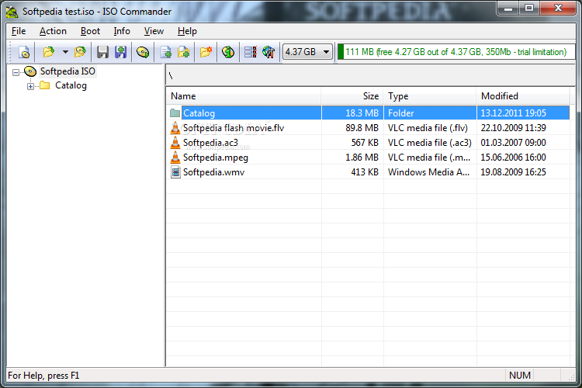This screenshot has height=388, width=582.
Task: Expand the Catalog tree folder
Action: coord(31,86)
